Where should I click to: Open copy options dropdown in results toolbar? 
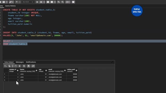[x=12, y=66]
